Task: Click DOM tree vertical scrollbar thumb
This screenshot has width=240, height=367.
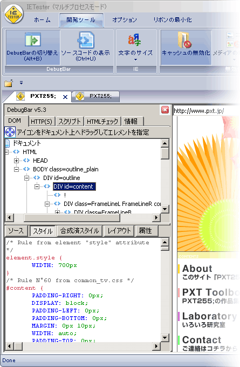Action: point(165,154)
